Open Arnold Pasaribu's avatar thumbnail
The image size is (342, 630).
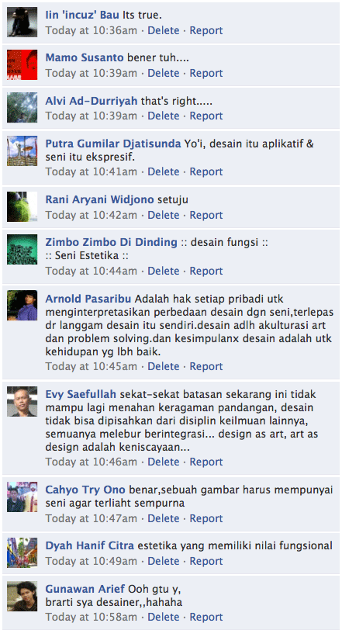point(22,306)
